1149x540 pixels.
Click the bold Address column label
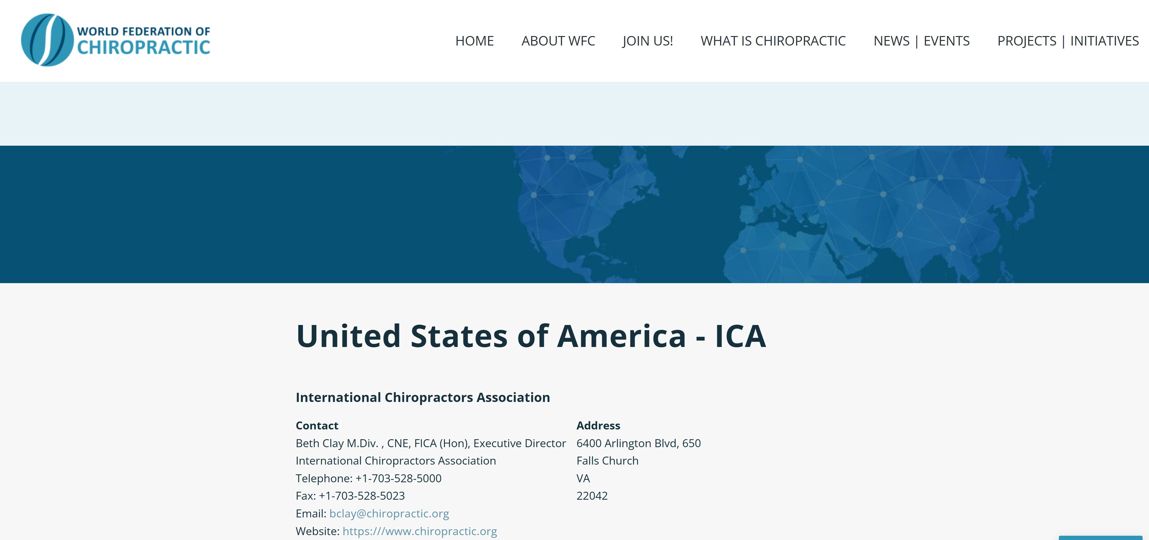click(x=598, y=425)
